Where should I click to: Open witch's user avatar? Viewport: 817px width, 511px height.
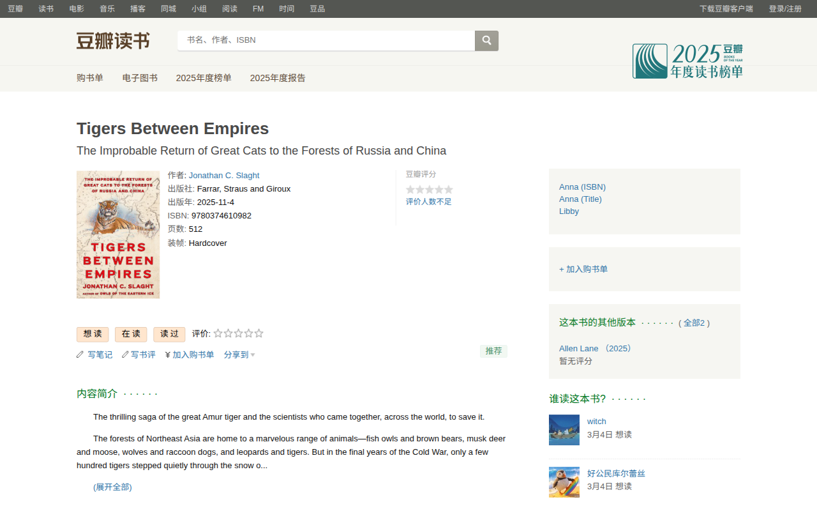tap(564, 430)
